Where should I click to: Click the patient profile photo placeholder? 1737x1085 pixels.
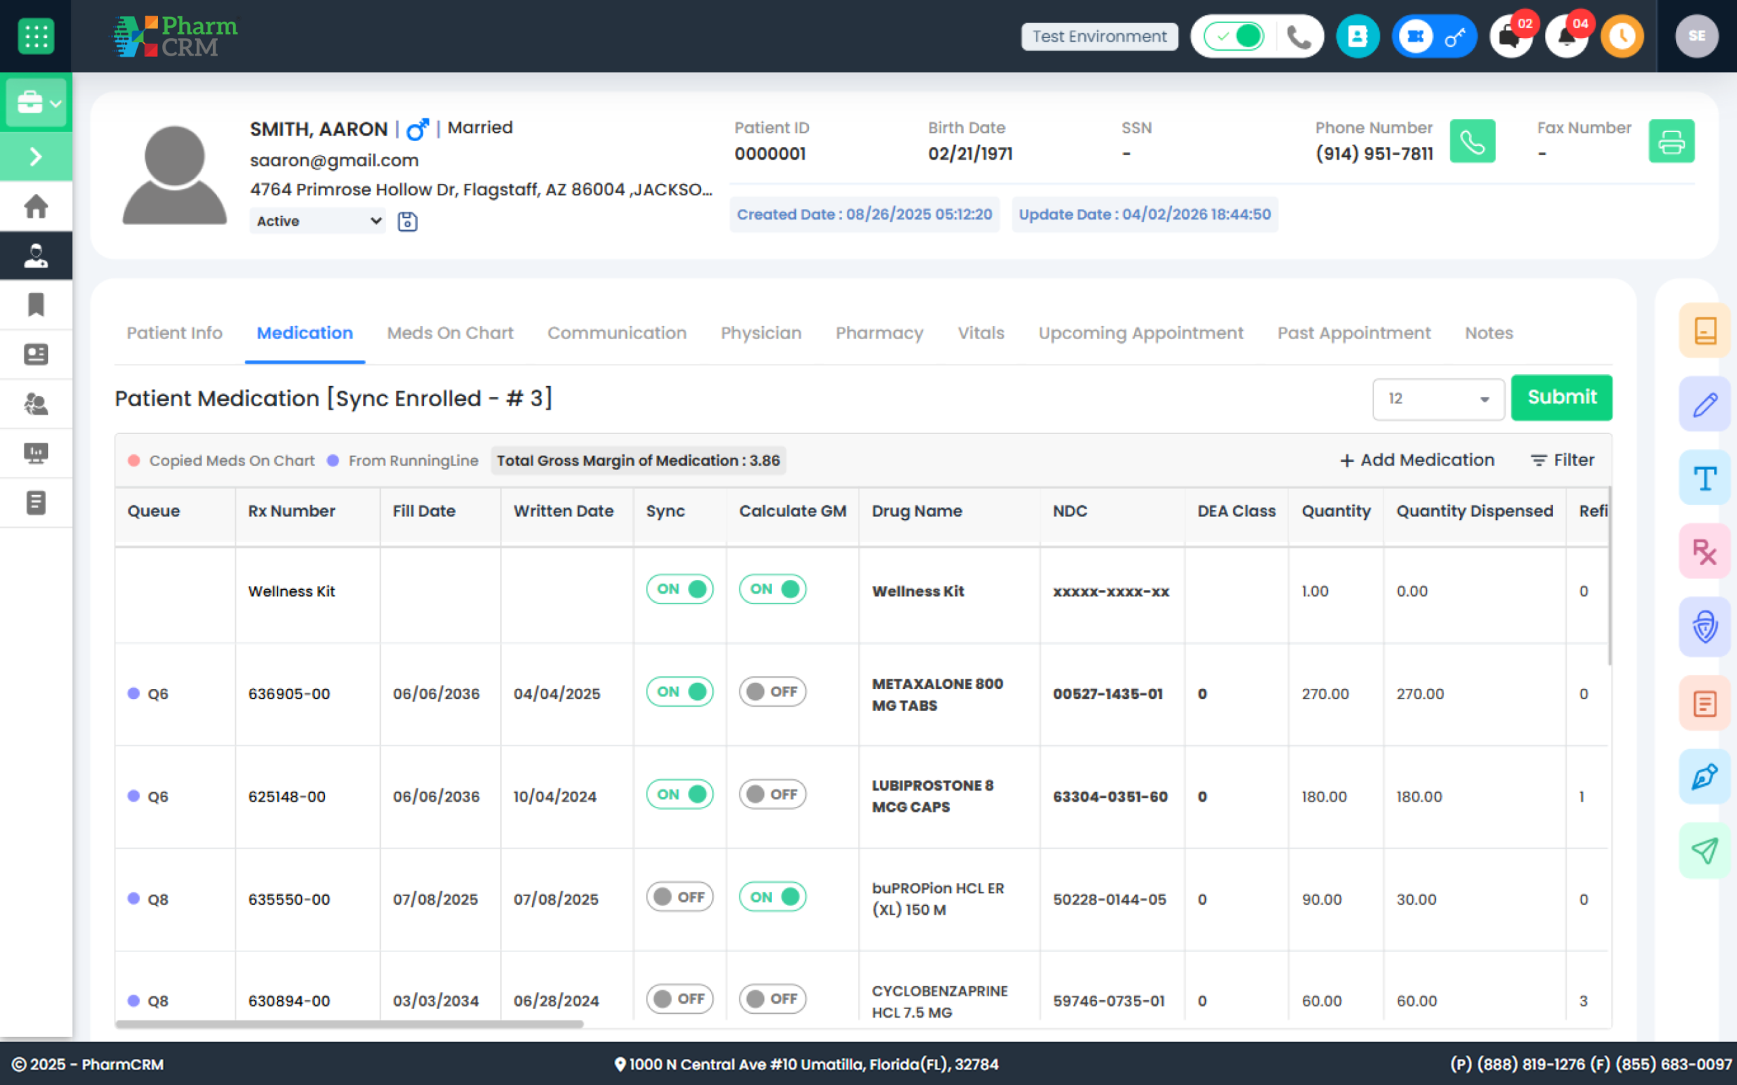click(174, 175)
